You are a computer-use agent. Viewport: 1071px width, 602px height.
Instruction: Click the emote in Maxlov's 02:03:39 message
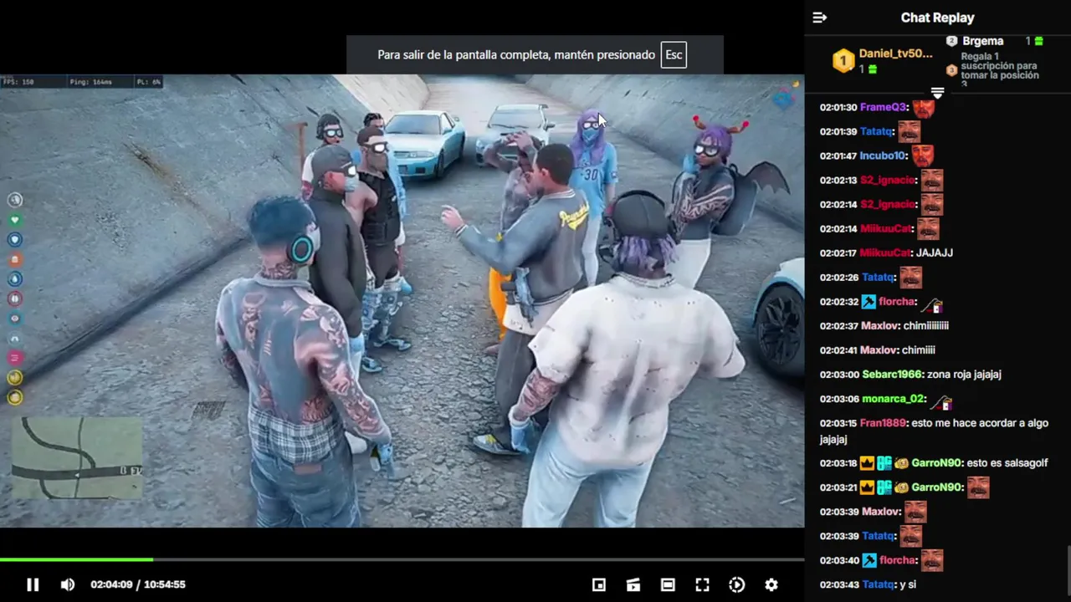(x=916, y=512)
